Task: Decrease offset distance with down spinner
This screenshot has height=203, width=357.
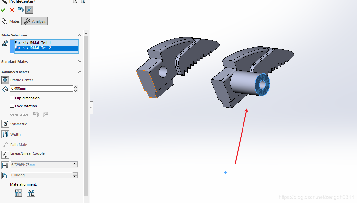Action: coord(75,90)
